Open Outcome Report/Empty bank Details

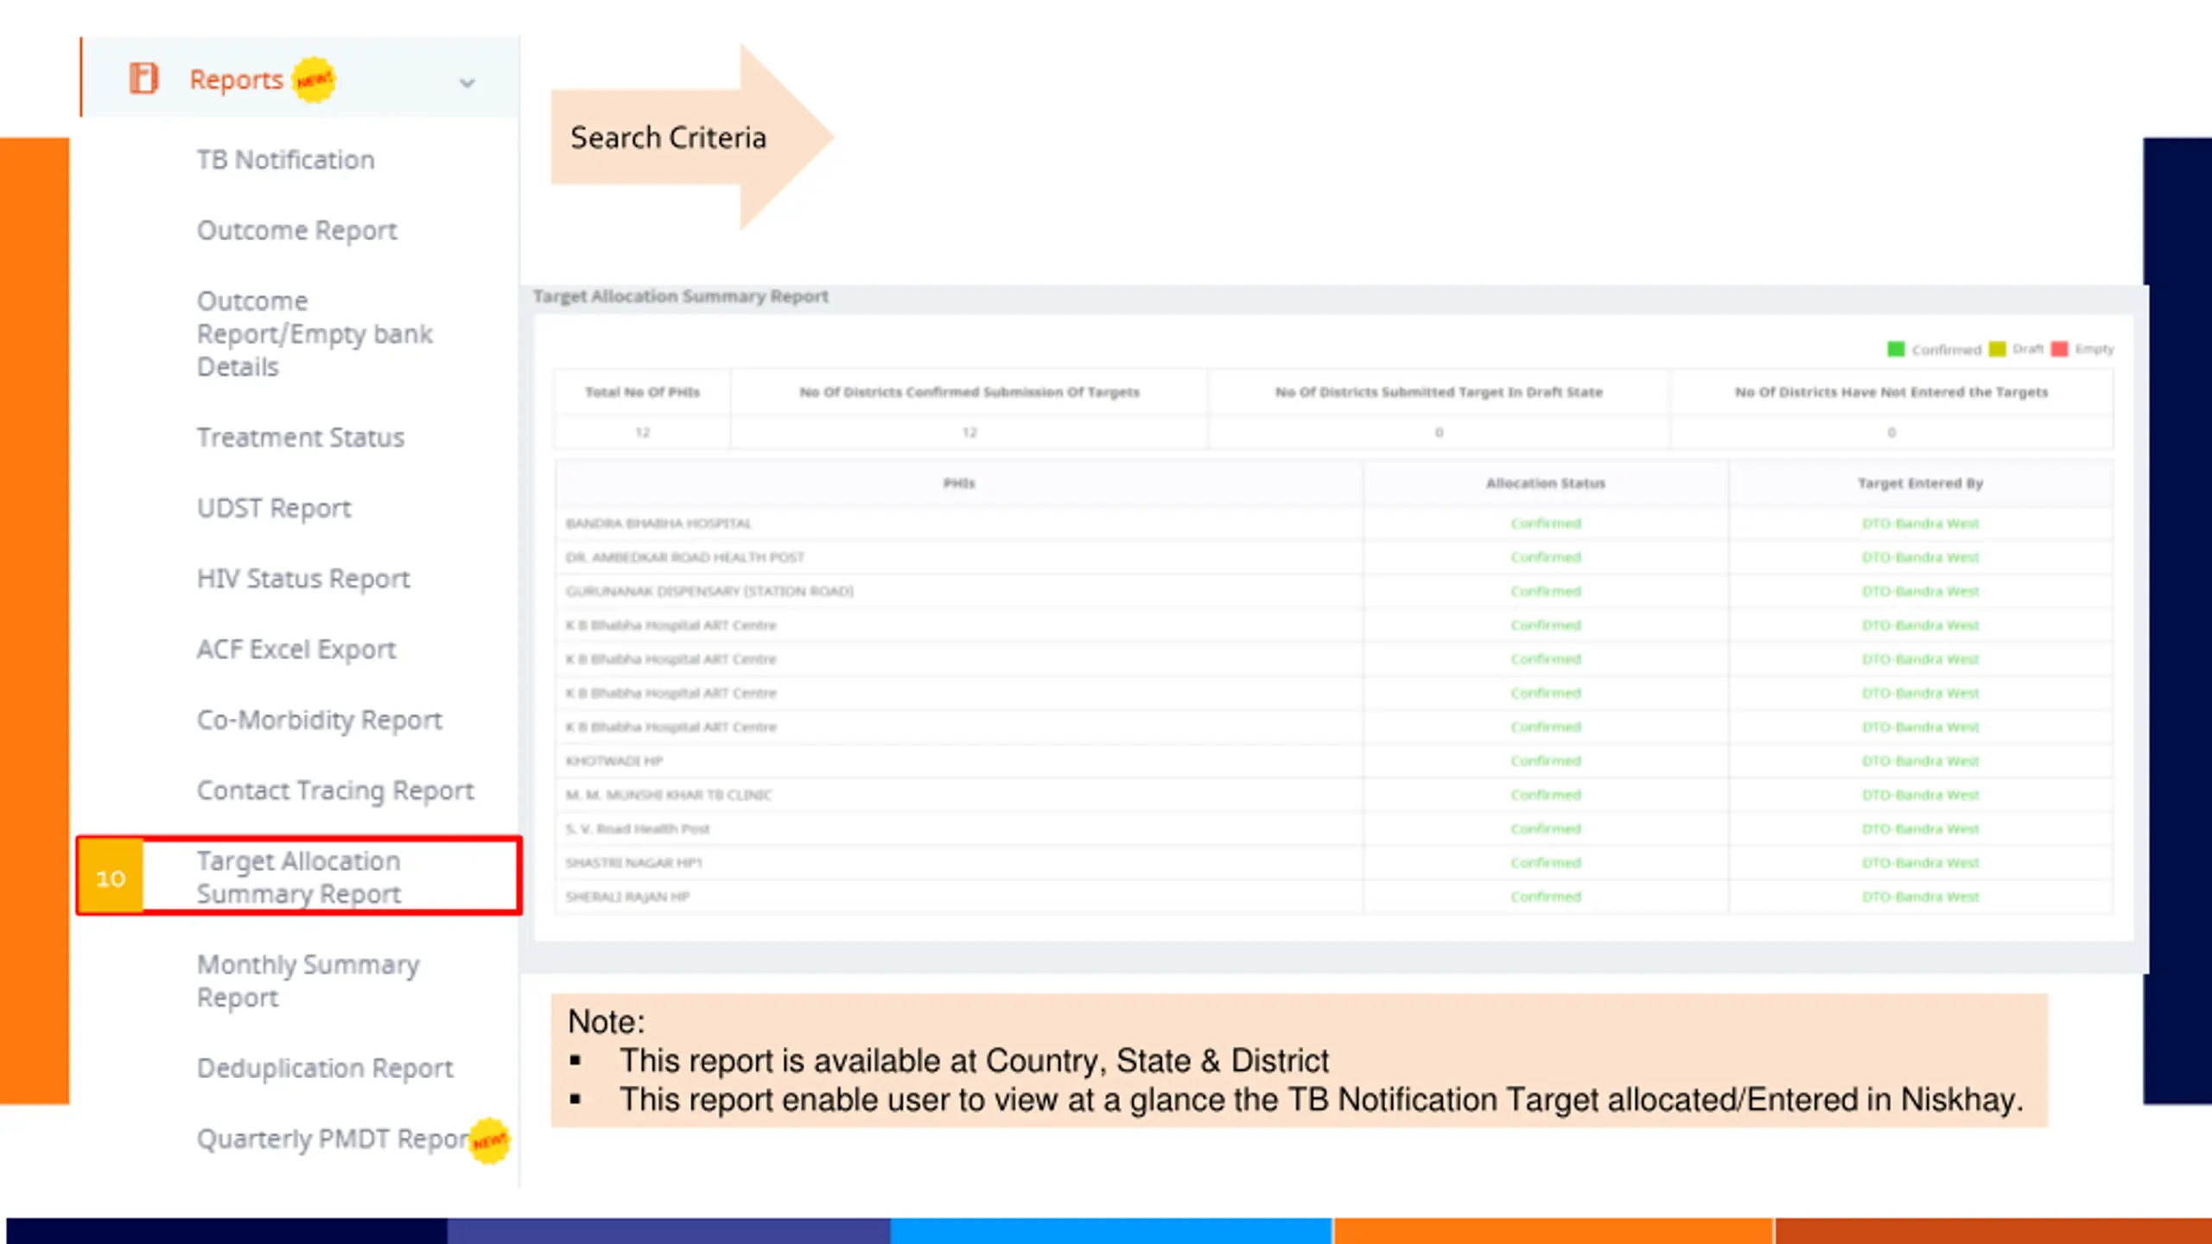tap(315, 333)
